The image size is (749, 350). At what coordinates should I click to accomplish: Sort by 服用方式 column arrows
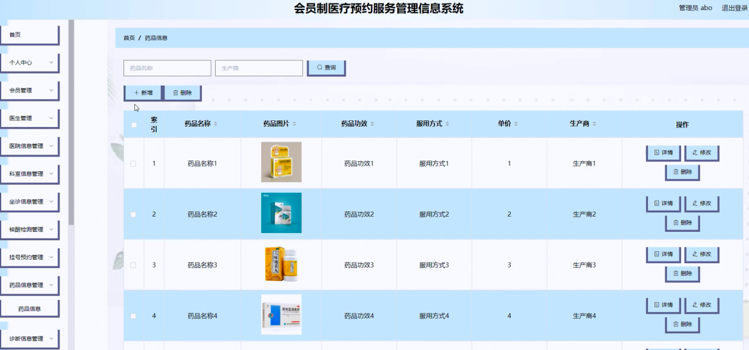[448, 124]
